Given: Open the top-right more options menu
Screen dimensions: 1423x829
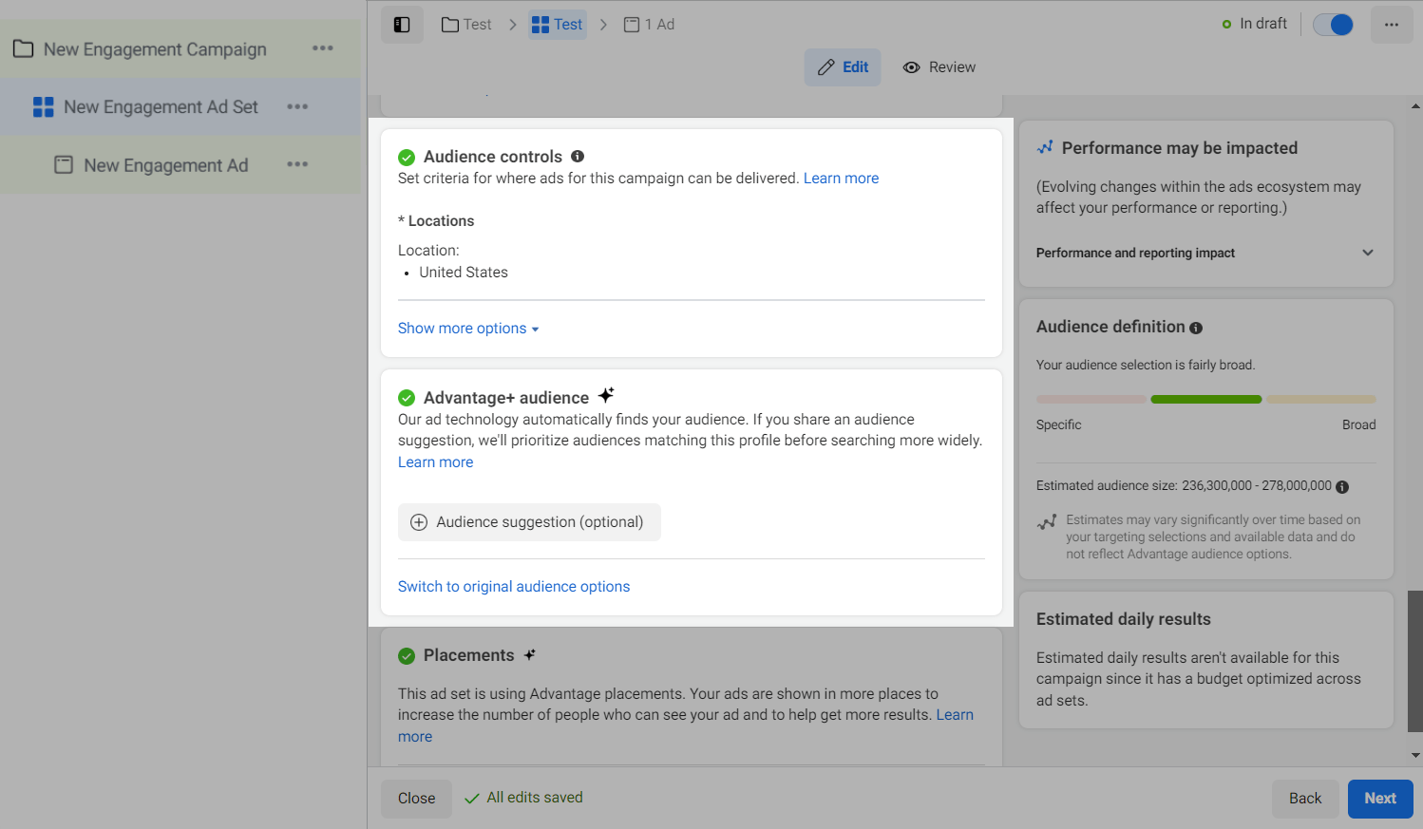Looking at the screenshot, I should point(1391,25).
